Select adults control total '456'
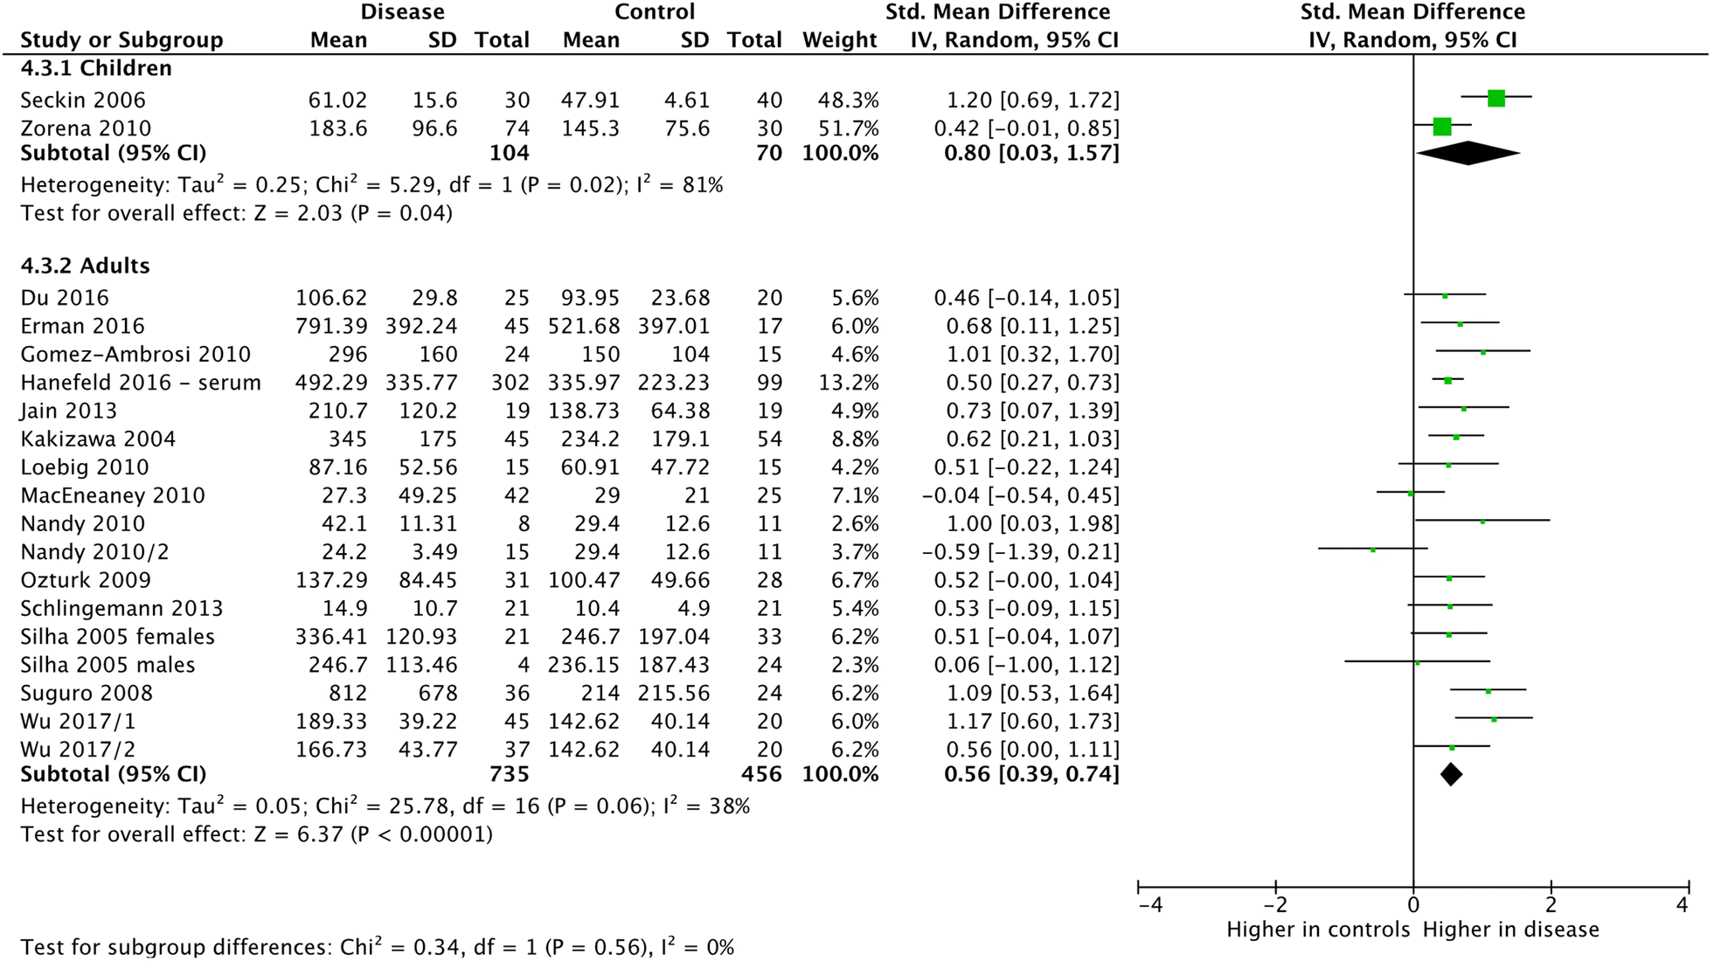The width and height of the screenshot is (1714, 961). [762, 774]
